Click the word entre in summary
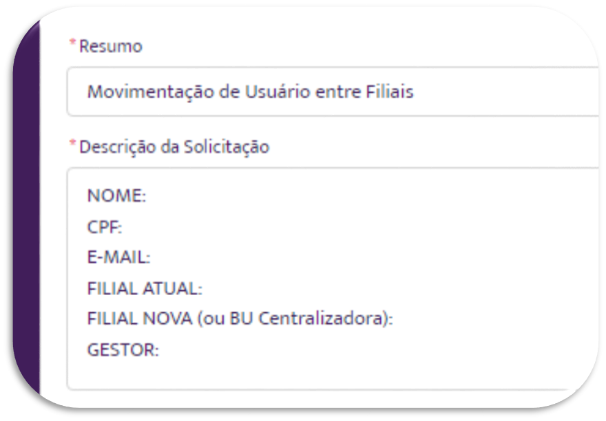This screenshot has width=606, height=421. [x=338, y=92]
